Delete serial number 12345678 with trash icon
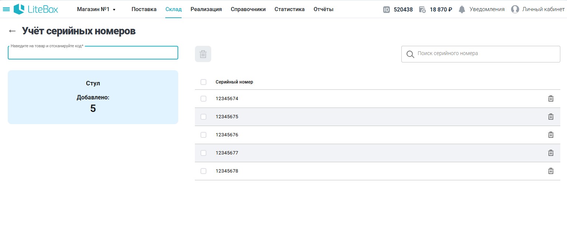The image size is (567, 252). 551,171
